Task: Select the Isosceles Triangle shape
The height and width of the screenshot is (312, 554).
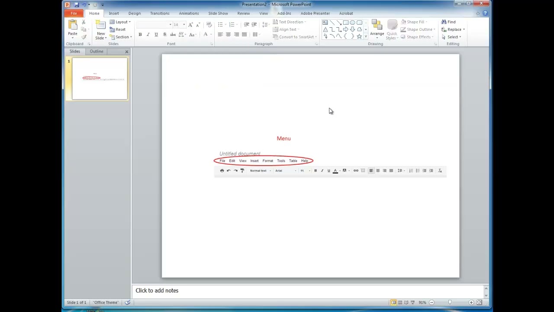Action: [x=325, y=29]
